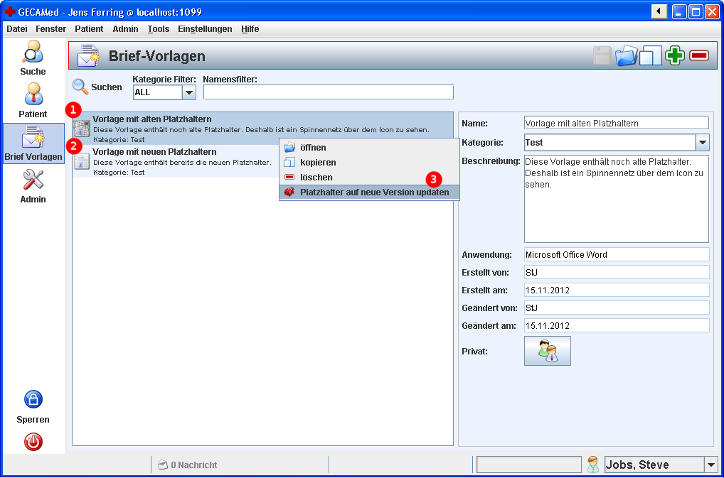Viewport: 724px width, 478px height.
Task: Open the Kategorie combo box arrow
Action: tap(702, 143)
